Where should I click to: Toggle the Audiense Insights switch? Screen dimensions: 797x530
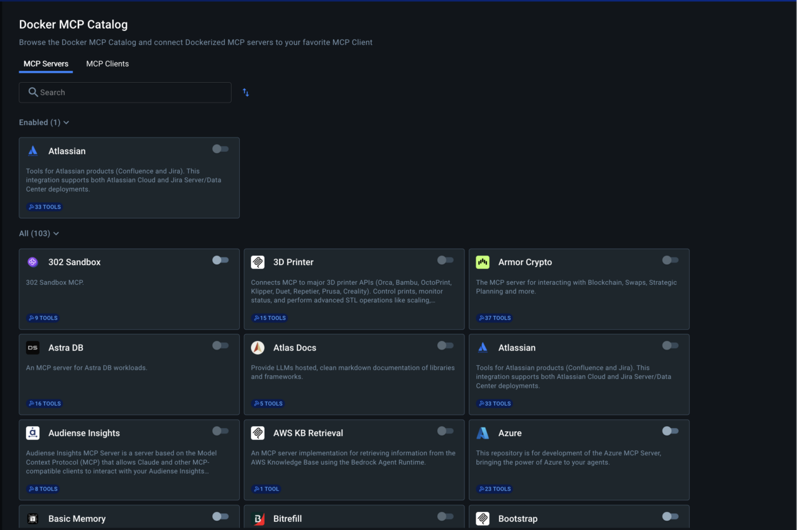220,430
